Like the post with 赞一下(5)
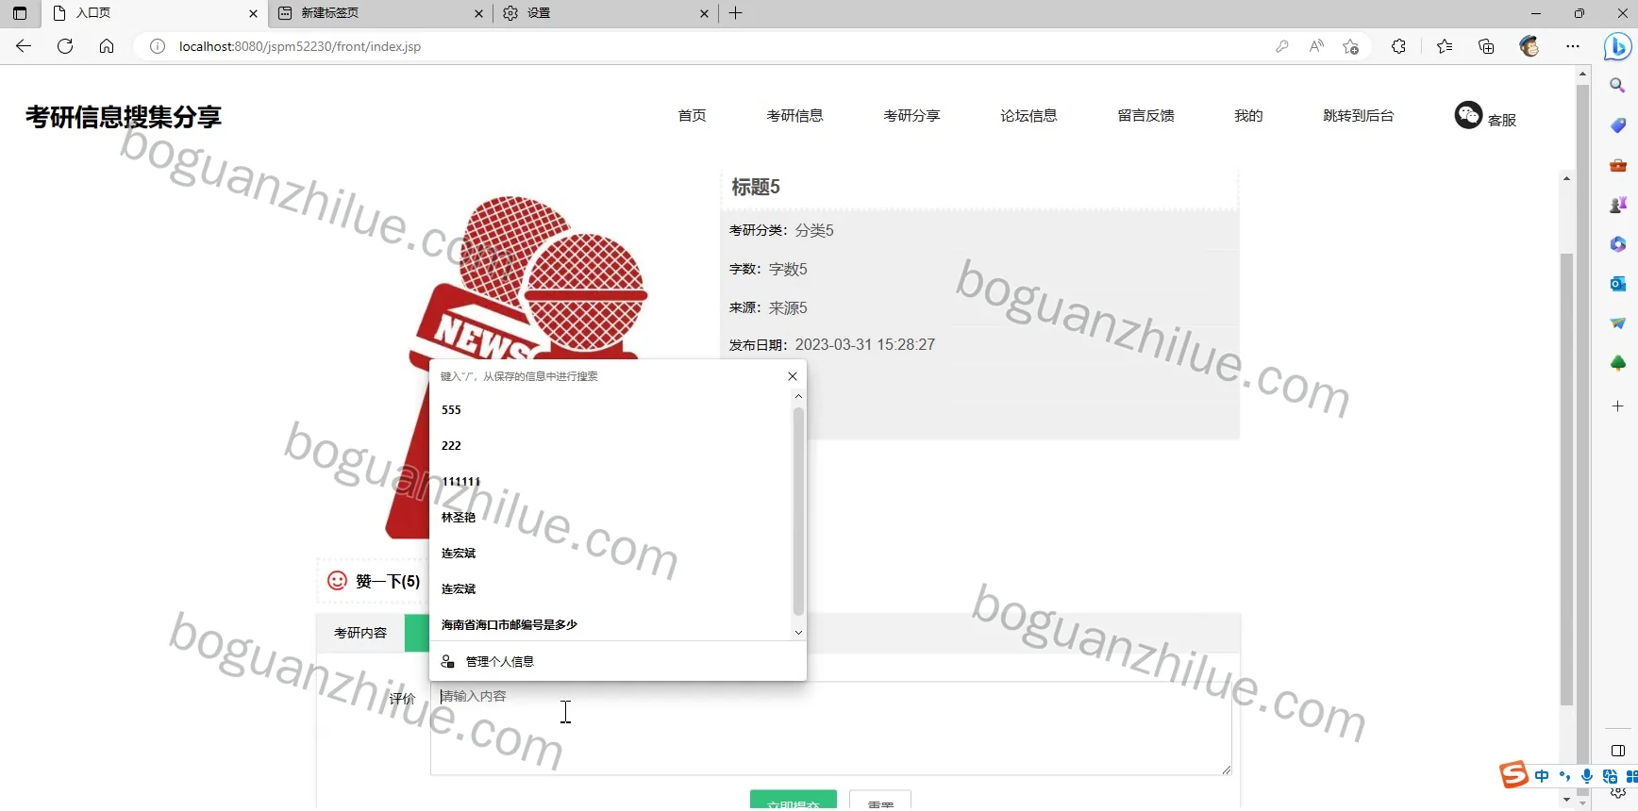 pos(374,581)
